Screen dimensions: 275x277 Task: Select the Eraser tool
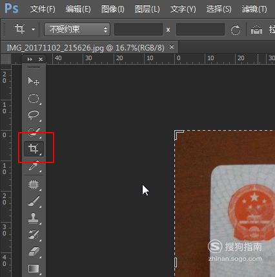click(x=34, y=252)
